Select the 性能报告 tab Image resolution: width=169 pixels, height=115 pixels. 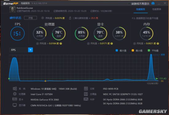(x=140, y=9)
